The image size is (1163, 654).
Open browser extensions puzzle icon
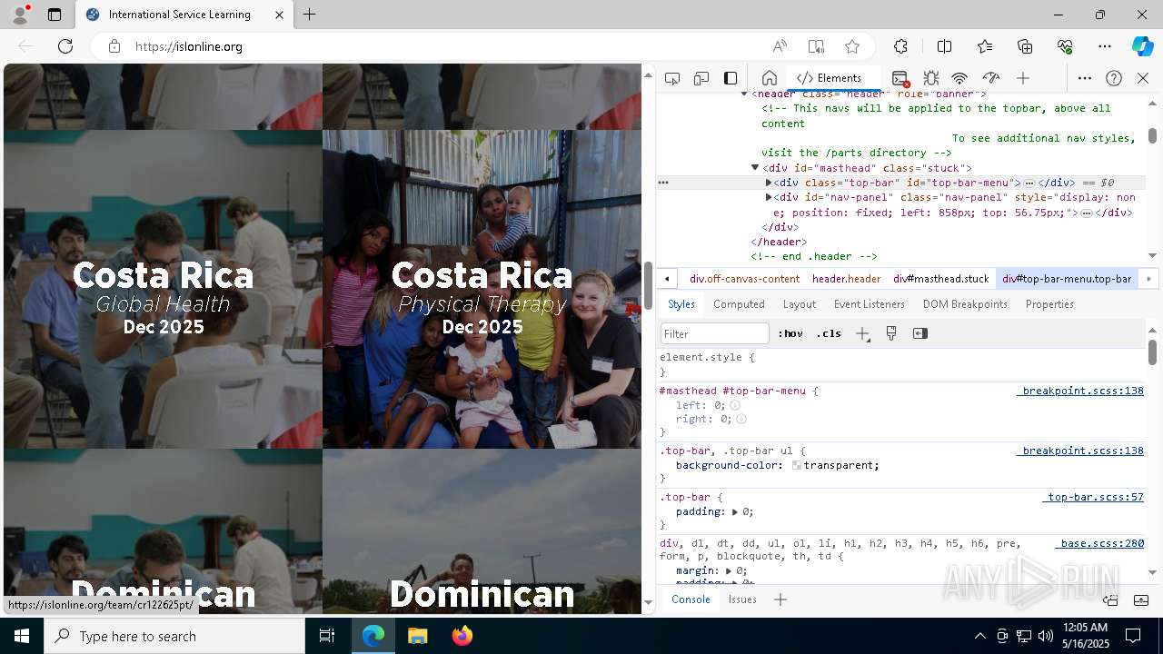pyautogui.click(x=900, y=46)
